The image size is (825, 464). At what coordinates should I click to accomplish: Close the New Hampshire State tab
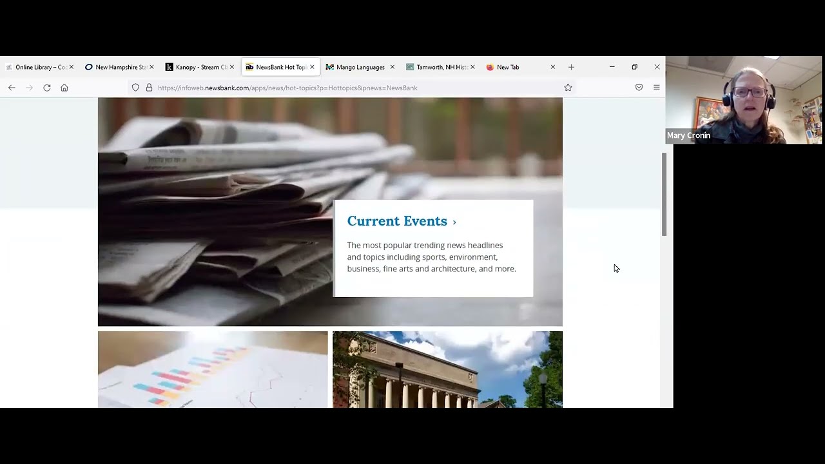(151, 67)
